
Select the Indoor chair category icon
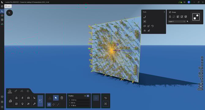(x=34, y=98)
